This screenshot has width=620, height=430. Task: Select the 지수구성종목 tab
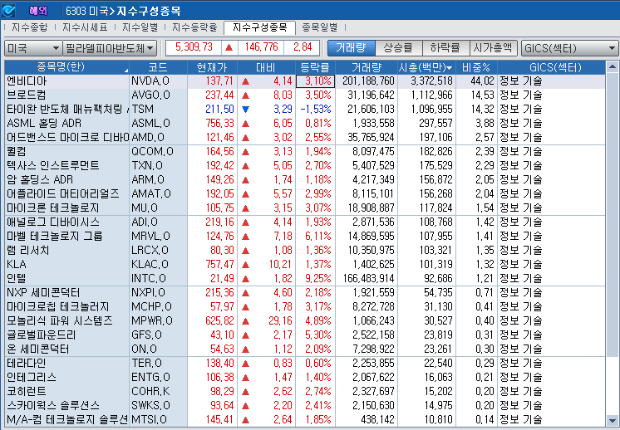259,27
